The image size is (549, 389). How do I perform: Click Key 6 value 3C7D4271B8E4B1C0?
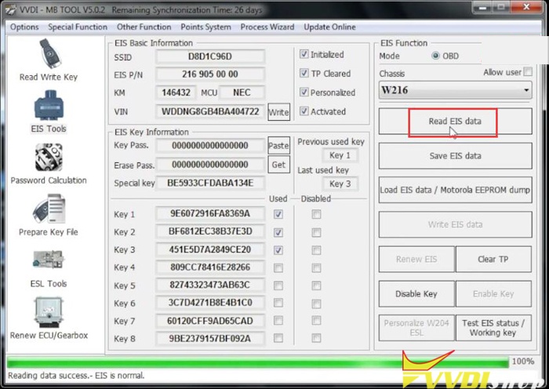(x=210, y=303)
